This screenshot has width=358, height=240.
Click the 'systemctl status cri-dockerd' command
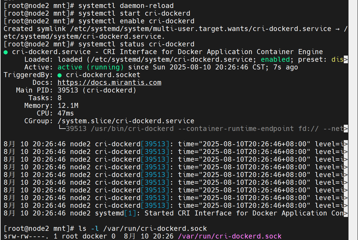(136, 44)
